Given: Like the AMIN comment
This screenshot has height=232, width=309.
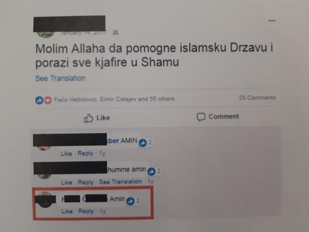Looking at the screenshot, I should coord(66,153).
